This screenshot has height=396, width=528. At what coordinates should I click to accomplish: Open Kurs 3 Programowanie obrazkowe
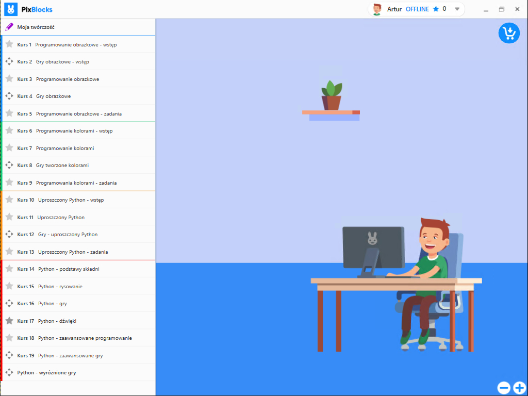click(67, 79)
